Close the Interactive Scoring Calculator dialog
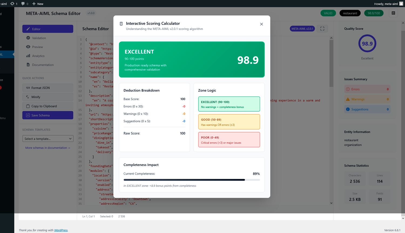 (261, 24)
